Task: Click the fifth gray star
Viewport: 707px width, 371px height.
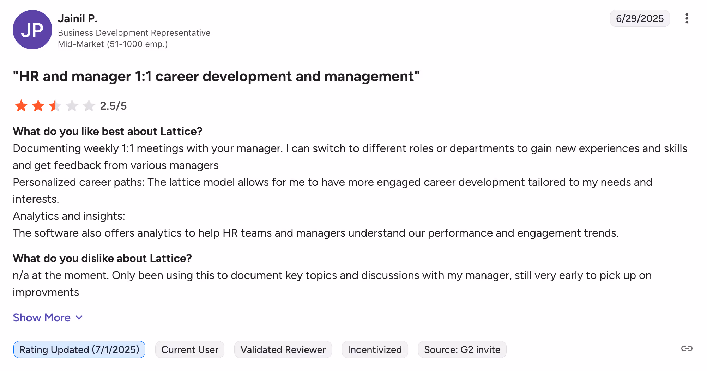Action: point(89,105)
